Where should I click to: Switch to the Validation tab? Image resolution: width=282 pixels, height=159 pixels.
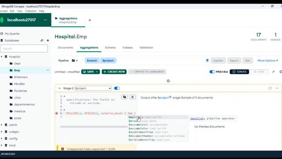pos(146,48)
